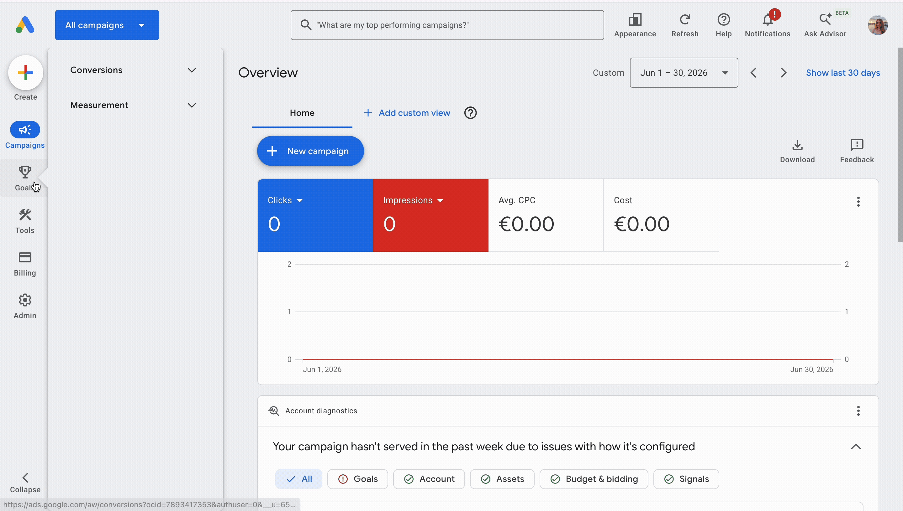This screenshot has height=511, width=903.
Task: Start a New campaign
Action: tap(310, 151)
